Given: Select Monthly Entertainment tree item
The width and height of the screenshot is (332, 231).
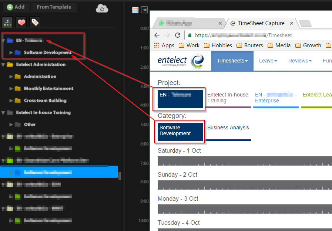Looking at the screenshot, I should pyautogui.click(x=49, y=89).
